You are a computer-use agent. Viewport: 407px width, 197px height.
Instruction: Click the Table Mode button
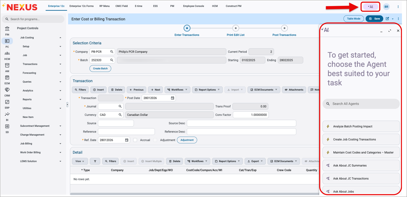pos(354,19)
